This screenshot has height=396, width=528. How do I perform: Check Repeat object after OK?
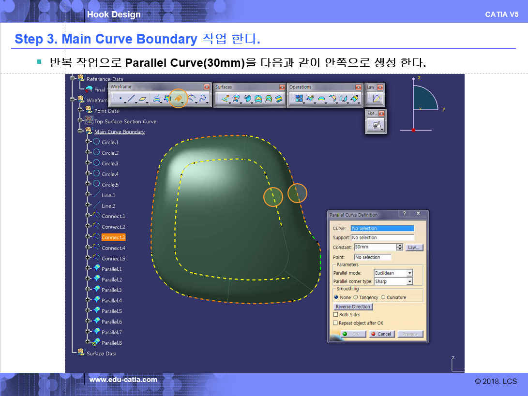pyautogui.click(x=335, y=323)
